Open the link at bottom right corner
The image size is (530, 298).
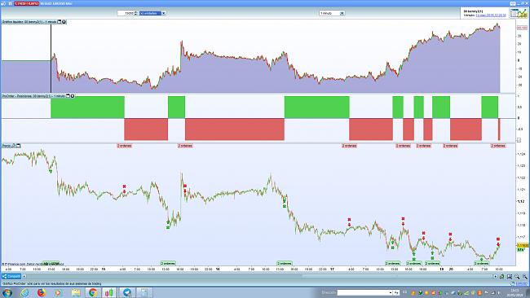click(521, 284)
